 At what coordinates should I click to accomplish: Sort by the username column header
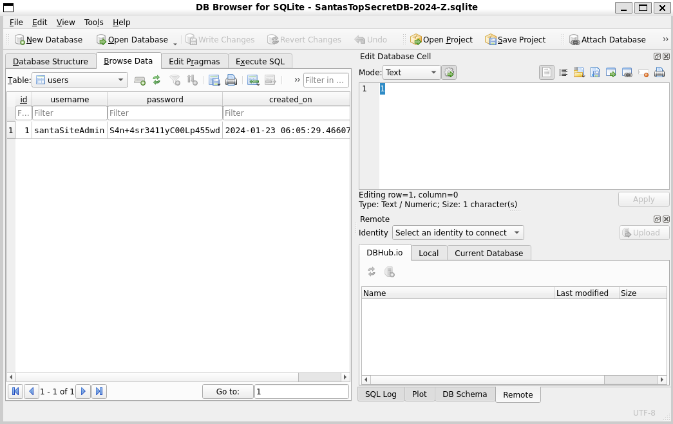[x=70, y=100]
